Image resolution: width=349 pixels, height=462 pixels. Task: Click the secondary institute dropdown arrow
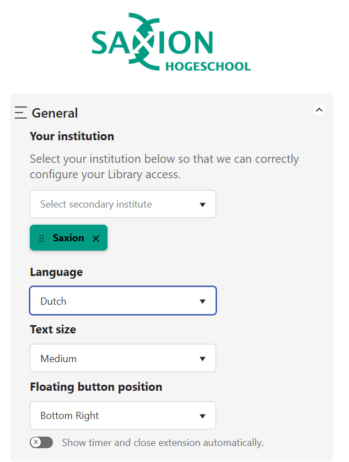pyautogui.click(x=202, y=204)
